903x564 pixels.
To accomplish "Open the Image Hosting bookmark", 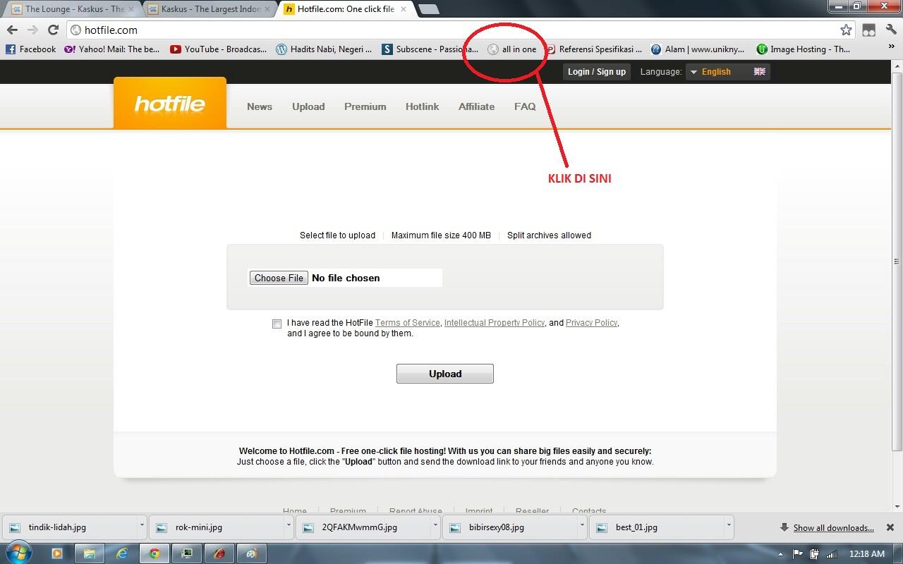I will coord(804,49).
